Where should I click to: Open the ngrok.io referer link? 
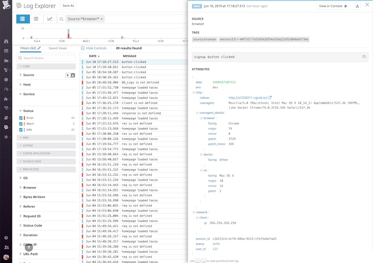pyautogui.click(x=248, y=98)
